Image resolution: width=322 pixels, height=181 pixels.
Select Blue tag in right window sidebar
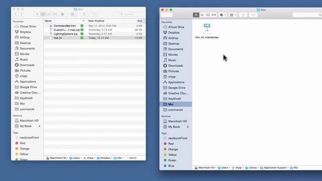171,166
